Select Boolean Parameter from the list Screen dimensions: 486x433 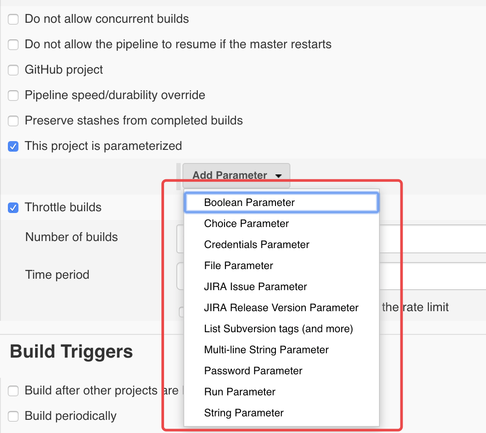tap(249, 202)
